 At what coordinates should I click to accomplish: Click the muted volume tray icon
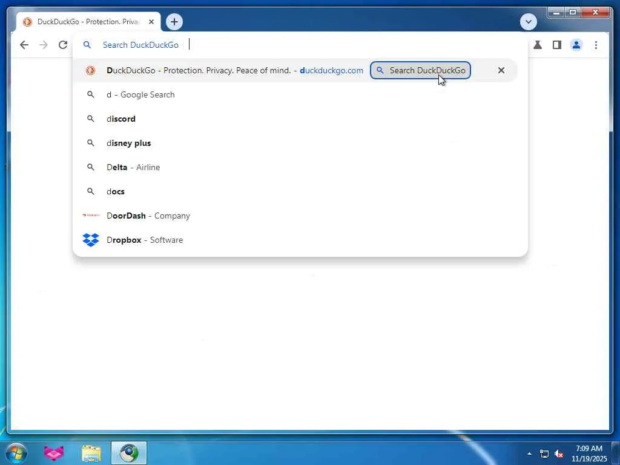(x=559, y=454)
